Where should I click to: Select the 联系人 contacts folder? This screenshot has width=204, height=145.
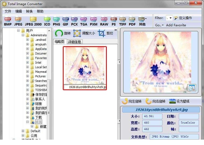[40, 99]
